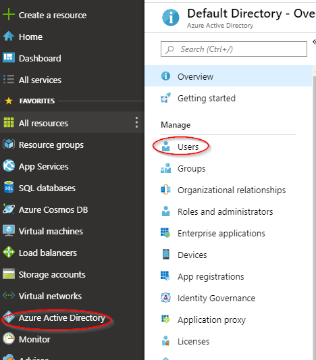Click the Application proxy icon

[x=165, y=319]
